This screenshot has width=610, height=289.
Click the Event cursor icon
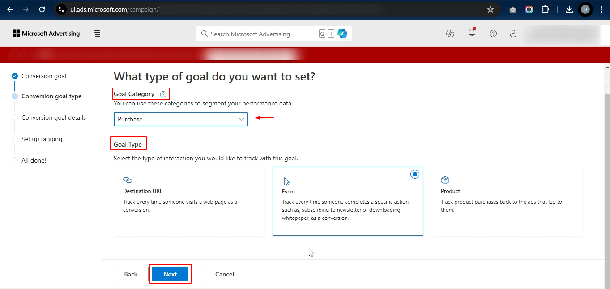click(x=287, y=181)
